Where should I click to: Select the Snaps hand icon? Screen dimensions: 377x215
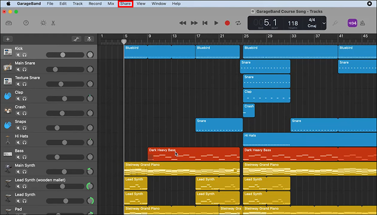(8, 125)
